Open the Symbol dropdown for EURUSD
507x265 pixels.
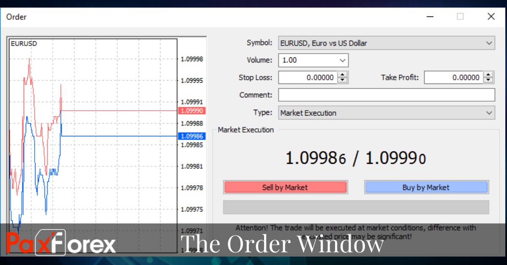[x=489, y=43]
